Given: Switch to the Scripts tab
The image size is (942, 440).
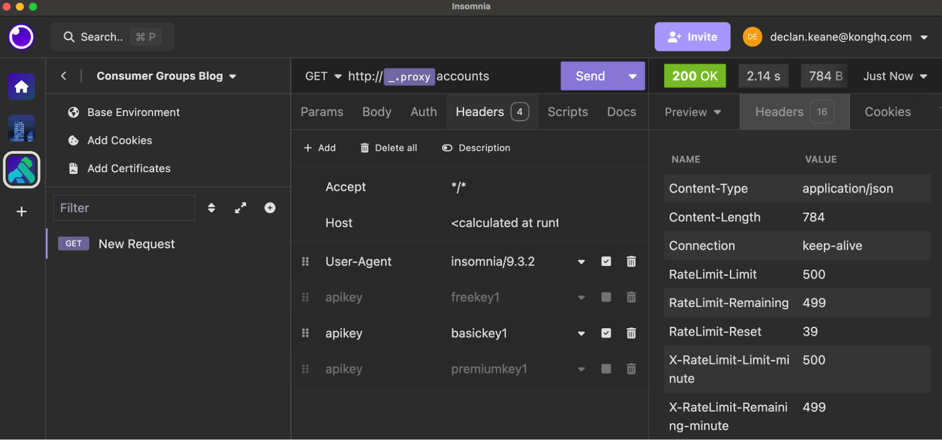Looking at the screenshot, I should click(x=567, y=112).
